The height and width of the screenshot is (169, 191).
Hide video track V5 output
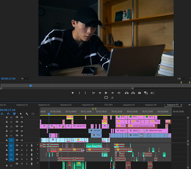22,122
